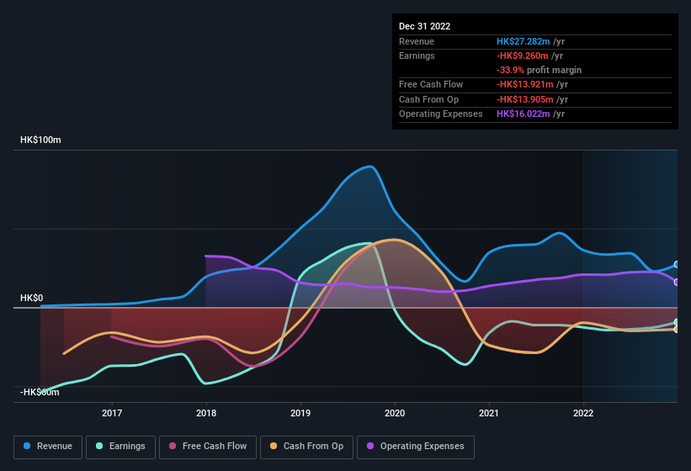Image resolution: width=691 pixels, height=471 pixels.
Task: Click the Cash From Op label in tooltip
Action: point(428,99)
